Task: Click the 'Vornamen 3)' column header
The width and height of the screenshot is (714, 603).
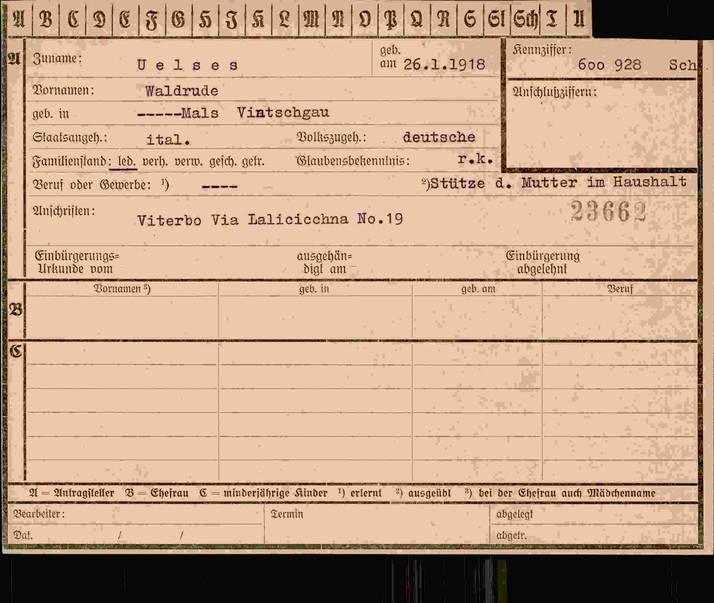Action: coord(122,289)
